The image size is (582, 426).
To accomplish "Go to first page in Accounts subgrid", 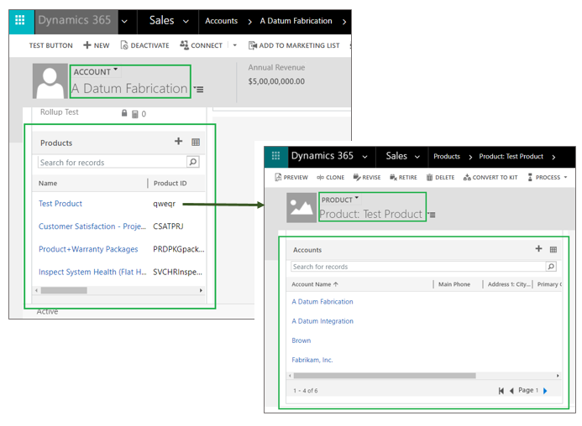I will 501,391.
